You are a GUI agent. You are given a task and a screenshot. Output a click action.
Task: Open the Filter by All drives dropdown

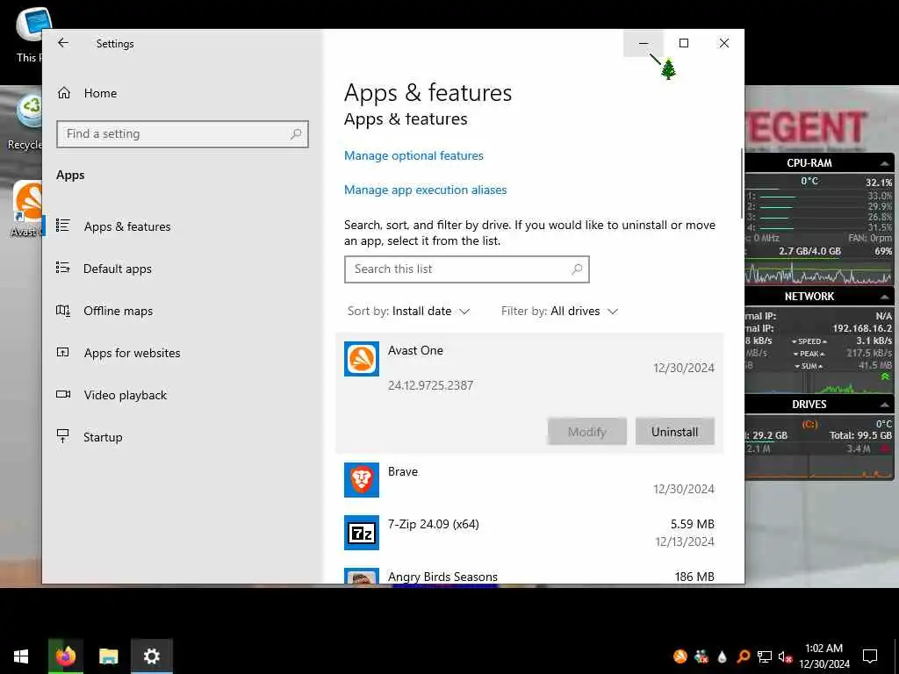[559, 312]
